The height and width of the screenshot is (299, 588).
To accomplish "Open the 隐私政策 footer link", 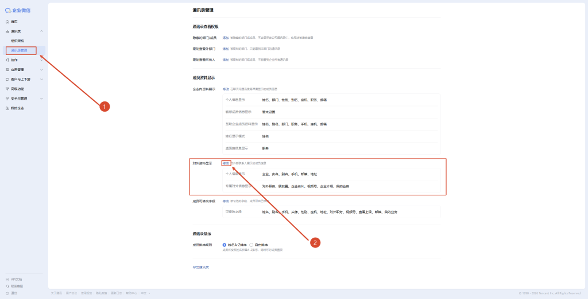I will click(x=102, y=293).
